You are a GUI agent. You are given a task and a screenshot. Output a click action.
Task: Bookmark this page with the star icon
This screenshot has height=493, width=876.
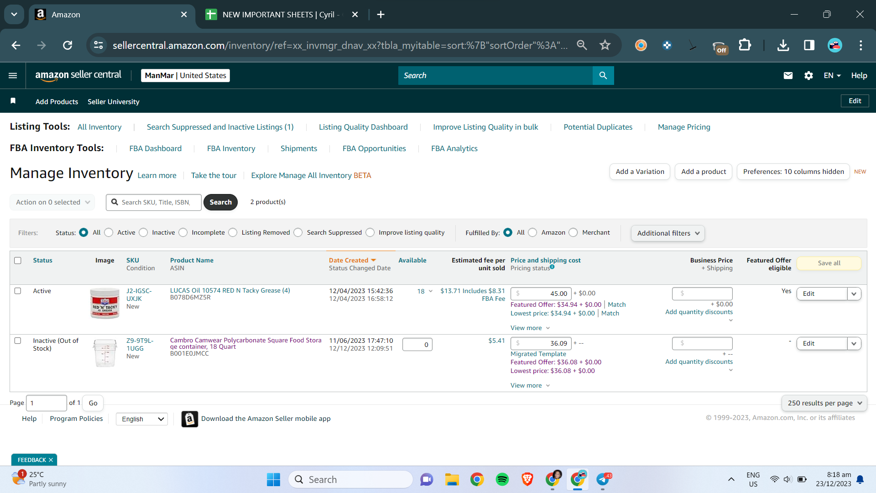pos(605,45)
